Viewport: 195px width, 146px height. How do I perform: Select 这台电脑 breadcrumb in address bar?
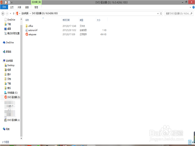(25, 13)
